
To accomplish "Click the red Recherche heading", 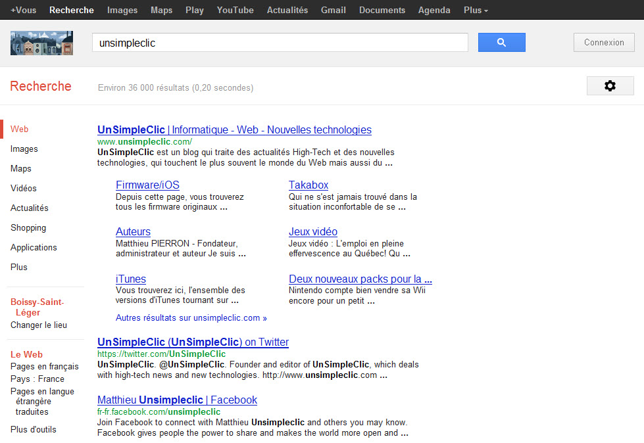I will (x=41, y=86).
